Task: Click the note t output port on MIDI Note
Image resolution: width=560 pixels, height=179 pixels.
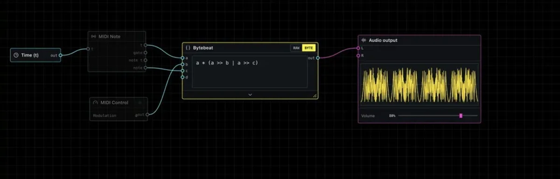Action: click(x=146, y=60)
